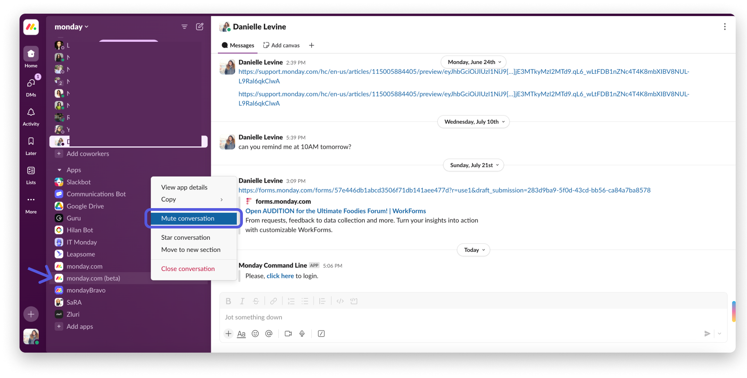Viewport: 747px width, 378px height.
Task: Select Move to new section
Action: click(x=194, y=250)
